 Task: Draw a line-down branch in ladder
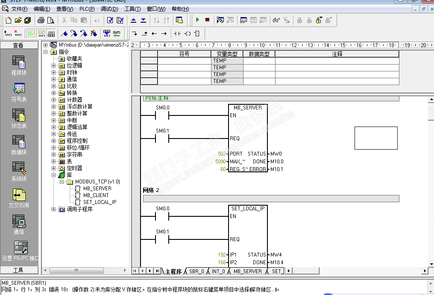135,33
